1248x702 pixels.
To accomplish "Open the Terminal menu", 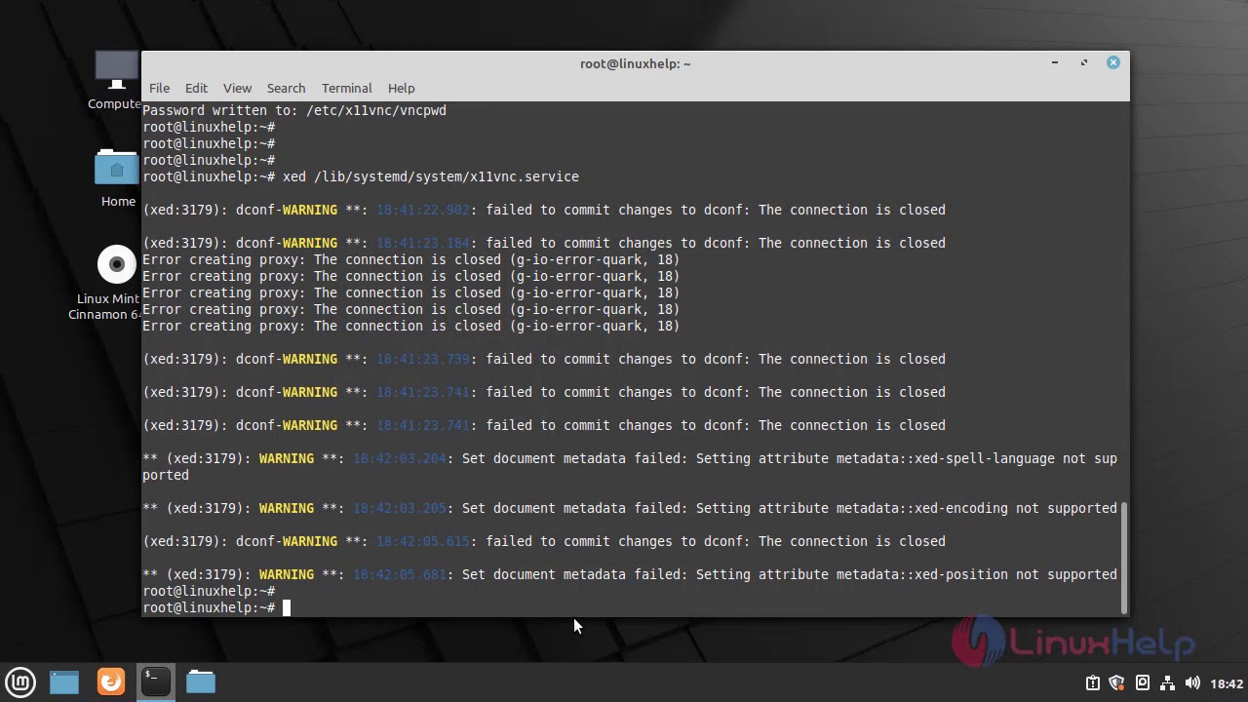I will tap(346, 88).
